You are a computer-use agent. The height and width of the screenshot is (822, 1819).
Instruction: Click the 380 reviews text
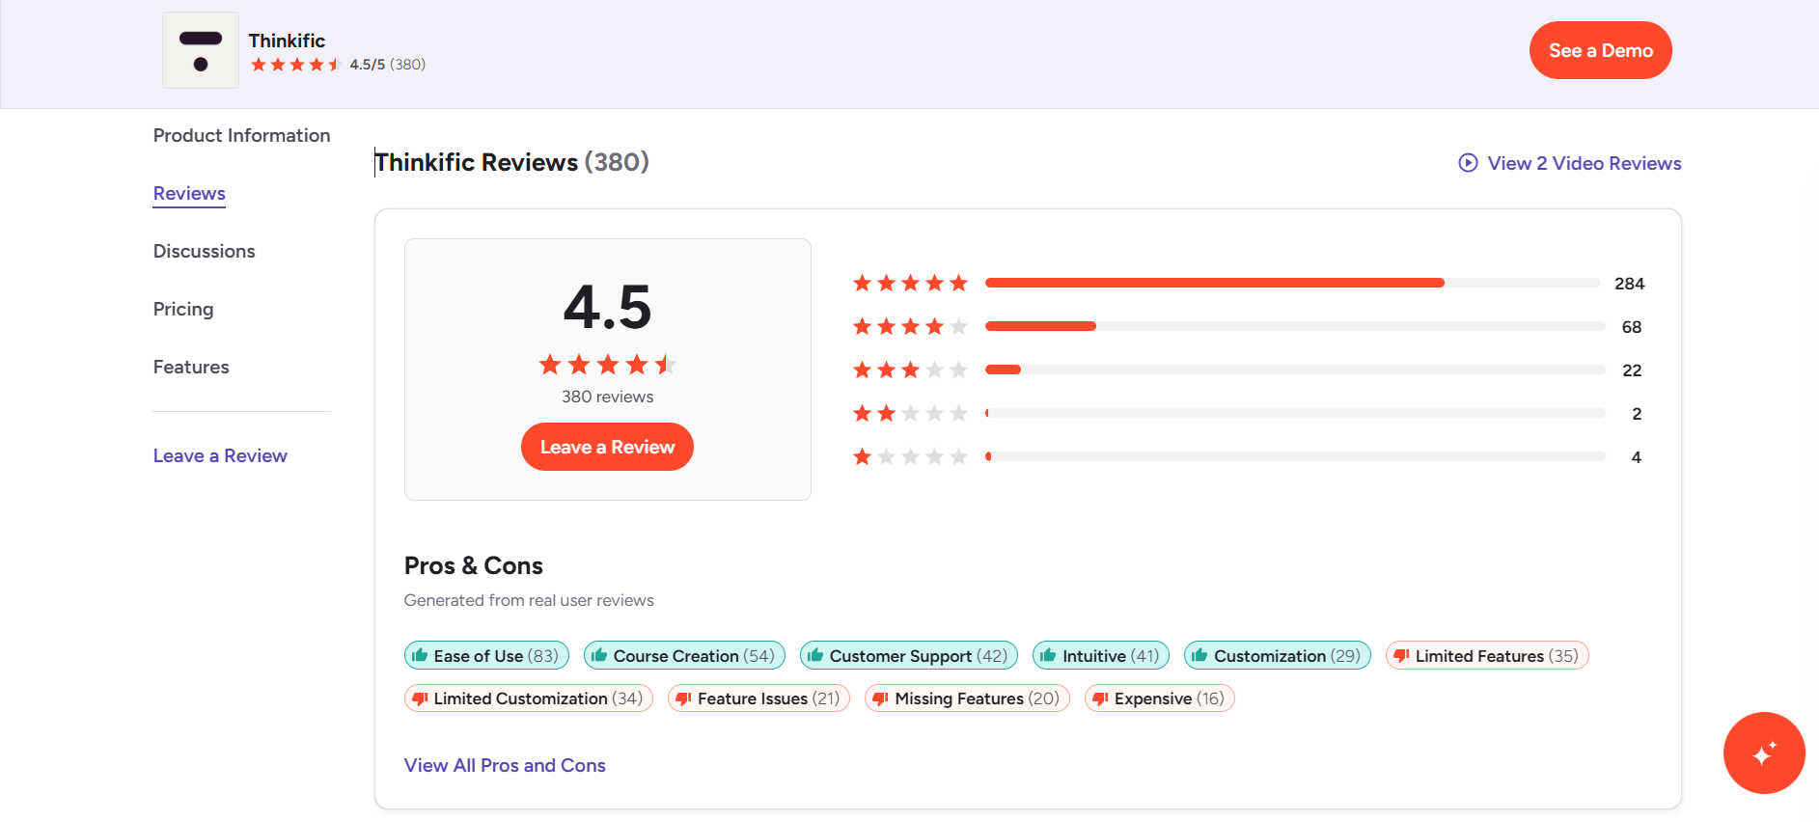(x=608, y=397)
